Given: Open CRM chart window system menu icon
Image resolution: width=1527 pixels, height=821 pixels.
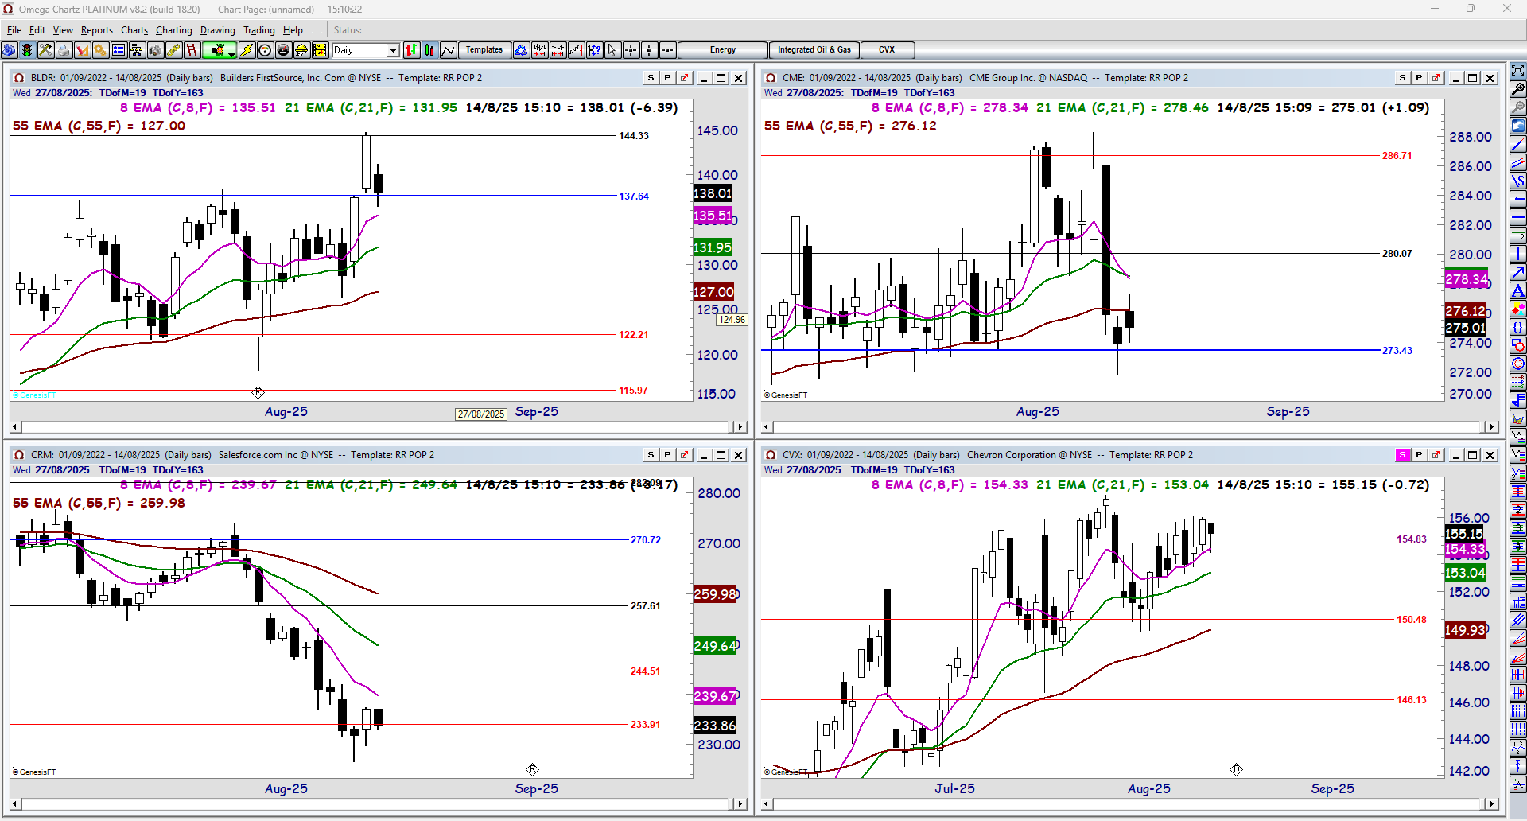Looking at the screenshot, I should pos(18,455).
